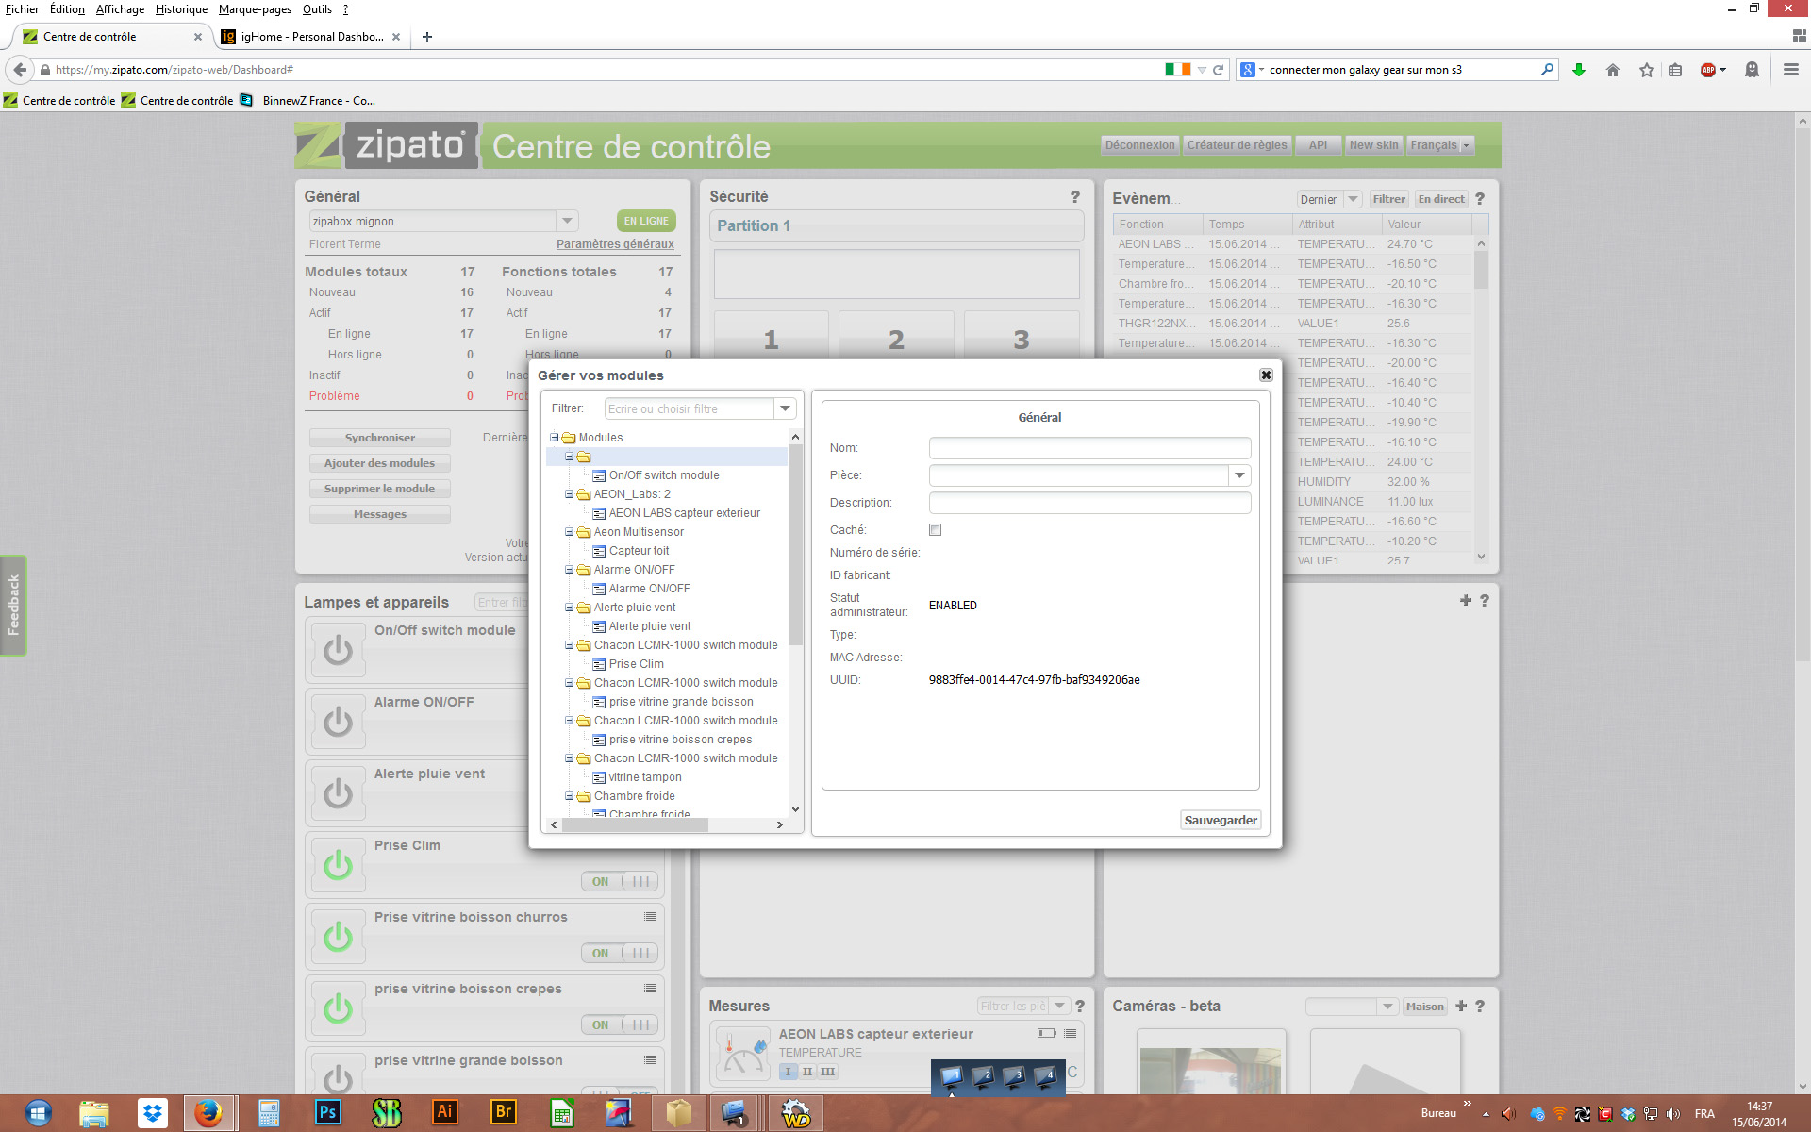
Task: Toggle the Prise Clim ON switch
Action: click(x=620, y=881)
